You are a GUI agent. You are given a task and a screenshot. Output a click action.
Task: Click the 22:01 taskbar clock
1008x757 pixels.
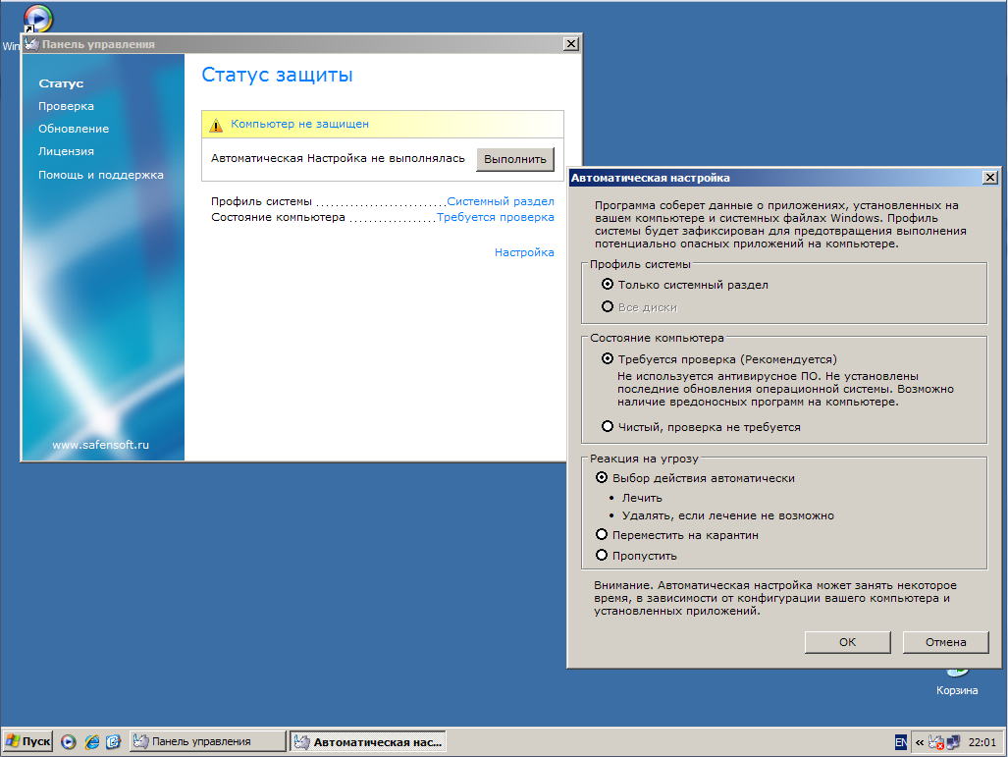[982, 742]
